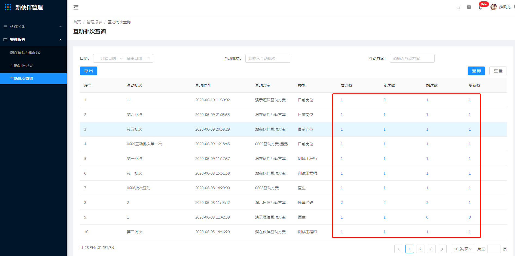Select page 1 in pagination

click(x=410, y=249)
